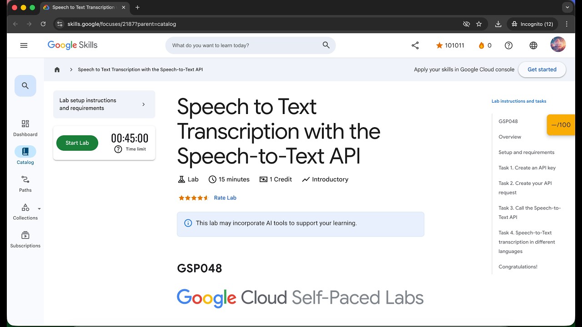Click the AI tools info notice icon
Image resolution: width=582 pixels, height=327 pixels.
[x=188, y=223]
